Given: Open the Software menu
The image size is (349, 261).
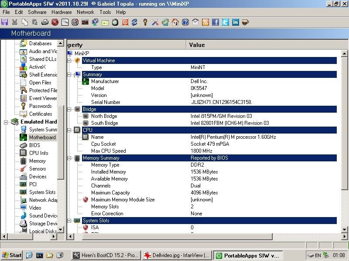Looking at the screenshot, I should [37, 12].
